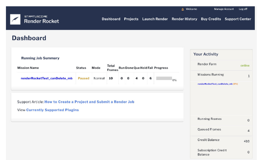Click Your Activity panel heading
Image resolution: width=258 pixels, height=160 pixels.
(x=206, y=54)
